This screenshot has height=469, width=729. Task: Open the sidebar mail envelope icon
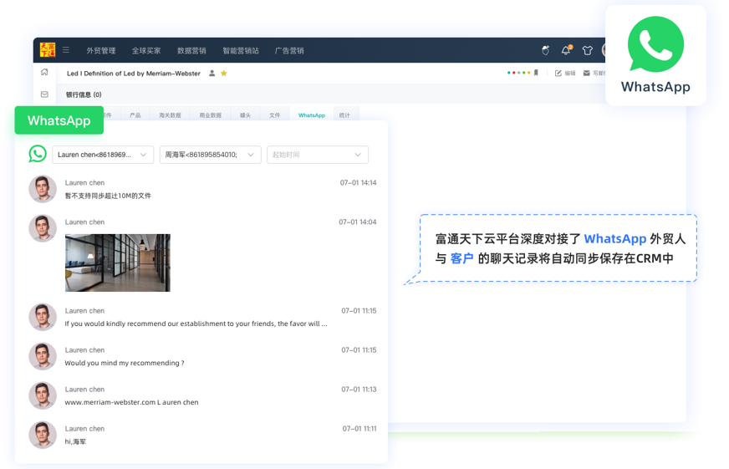[x=44, y=94]
